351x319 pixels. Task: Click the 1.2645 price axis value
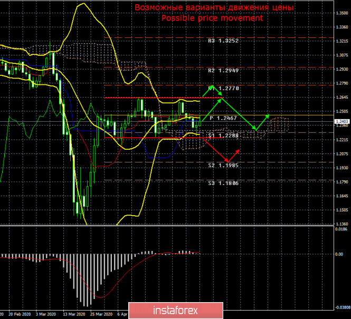[x=342, y=98]
